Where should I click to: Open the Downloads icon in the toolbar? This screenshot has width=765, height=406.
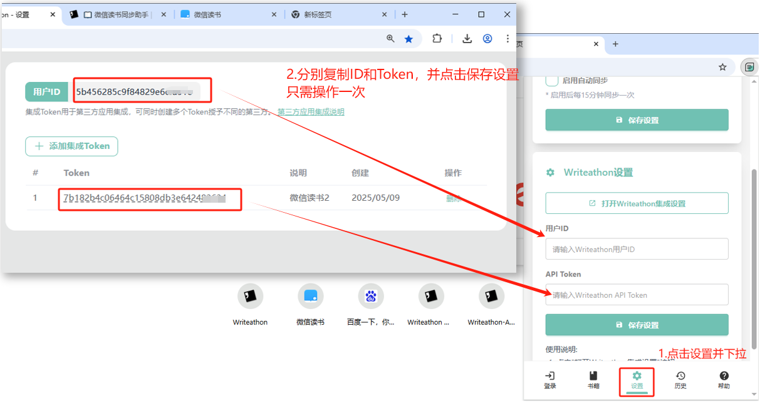coord(467,39)
